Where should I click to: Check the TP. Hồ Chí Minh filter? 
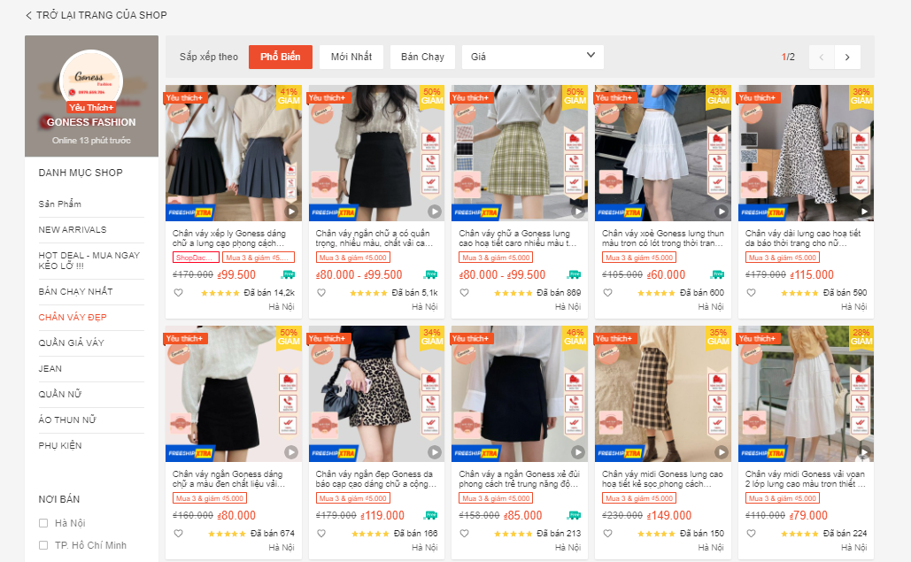pos(42,545)
